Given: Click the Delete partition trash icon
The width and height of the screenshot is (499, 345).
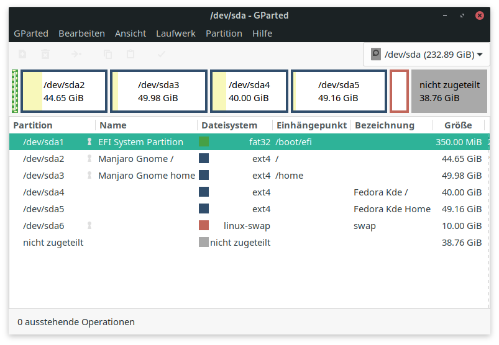Looking at the screenshot, I should [45, 55].
